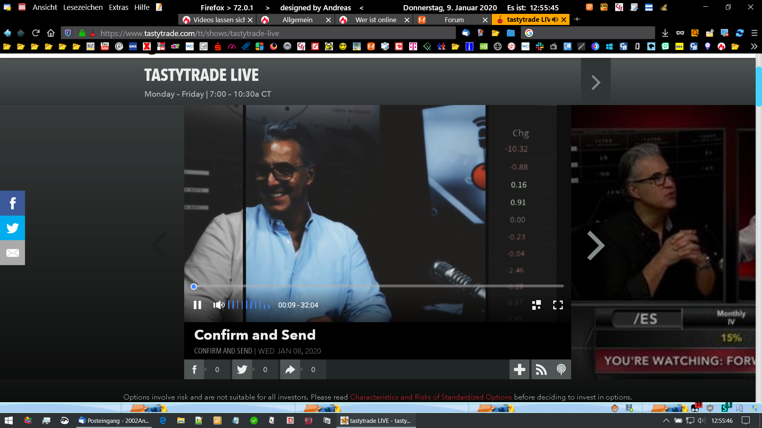The height and width of the screenshot is (428, 762).
Task: Share page via Twitter sidebar icon
Action: coord(12,228)
